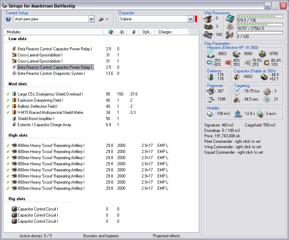
Task: Toggle Ballistic Deflection Field I checkmark
Action: 8,106
